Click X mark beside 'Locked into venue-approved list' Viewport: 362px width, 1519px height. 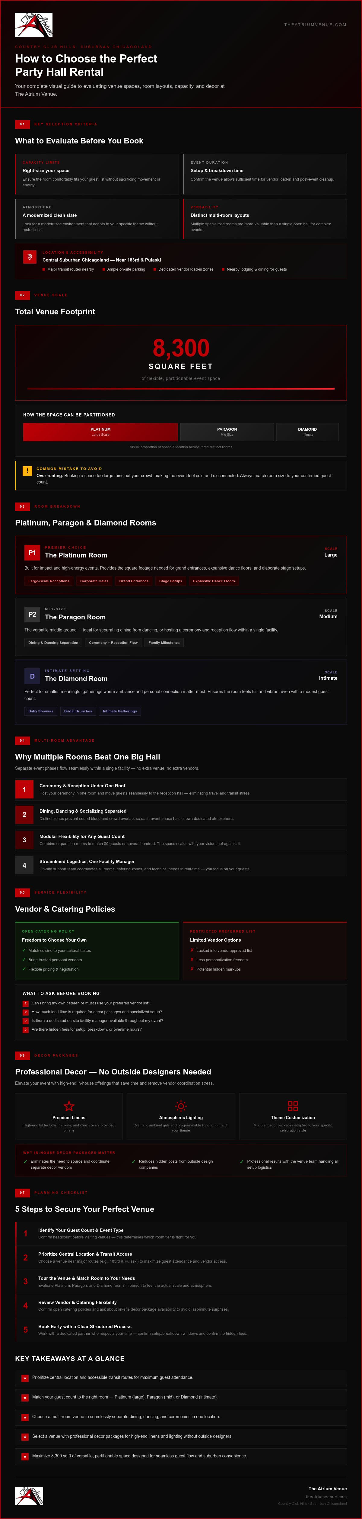click(192, 951)
